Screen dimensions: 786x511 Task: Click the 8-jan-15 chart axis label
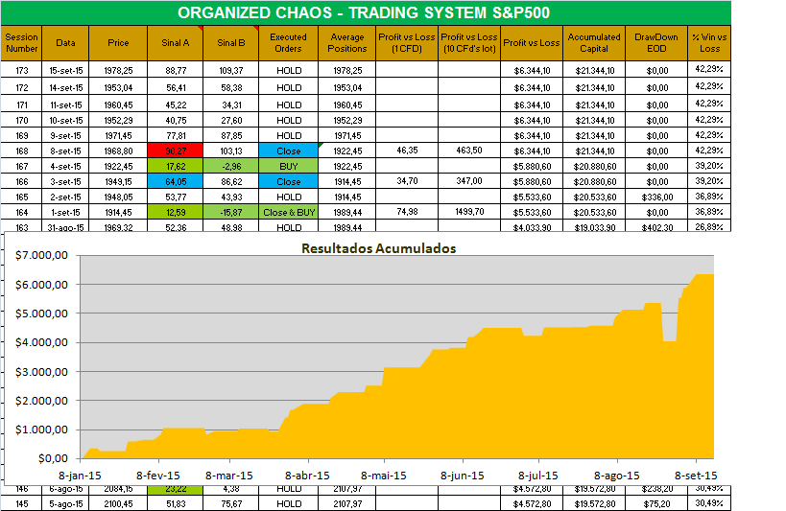[x=81, y=476]
